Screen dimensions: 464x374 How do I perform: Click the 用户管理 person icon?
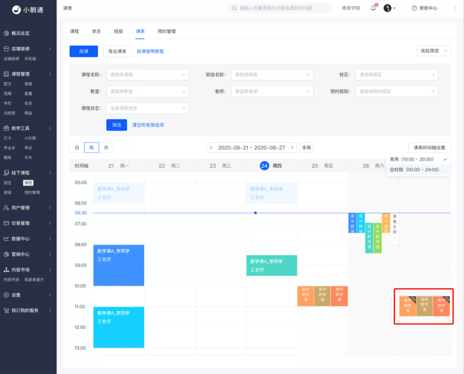(6, 207)
